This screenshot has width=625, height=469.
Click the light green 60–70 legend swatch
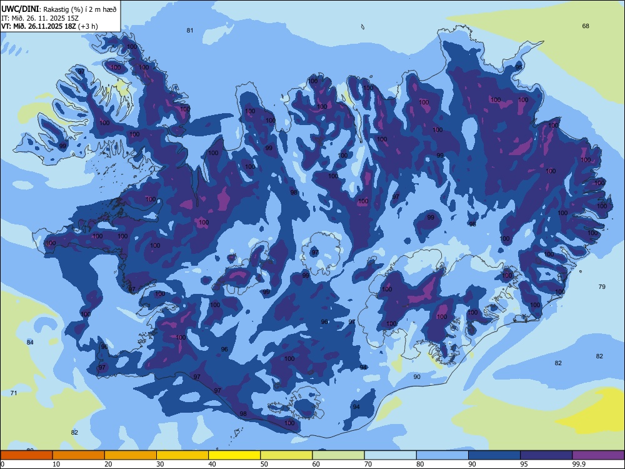click(x=338, y=455)
